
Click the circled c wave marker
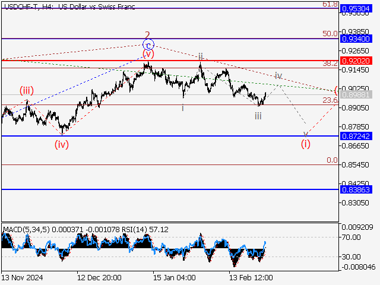[x=148, y=45]
